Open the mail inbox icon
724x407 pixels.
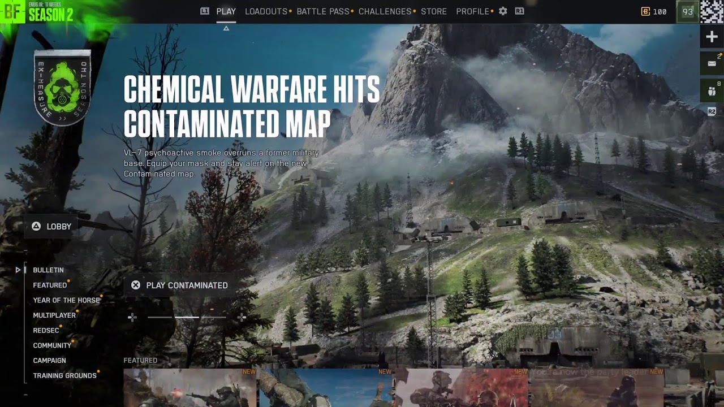coord(712,63)
